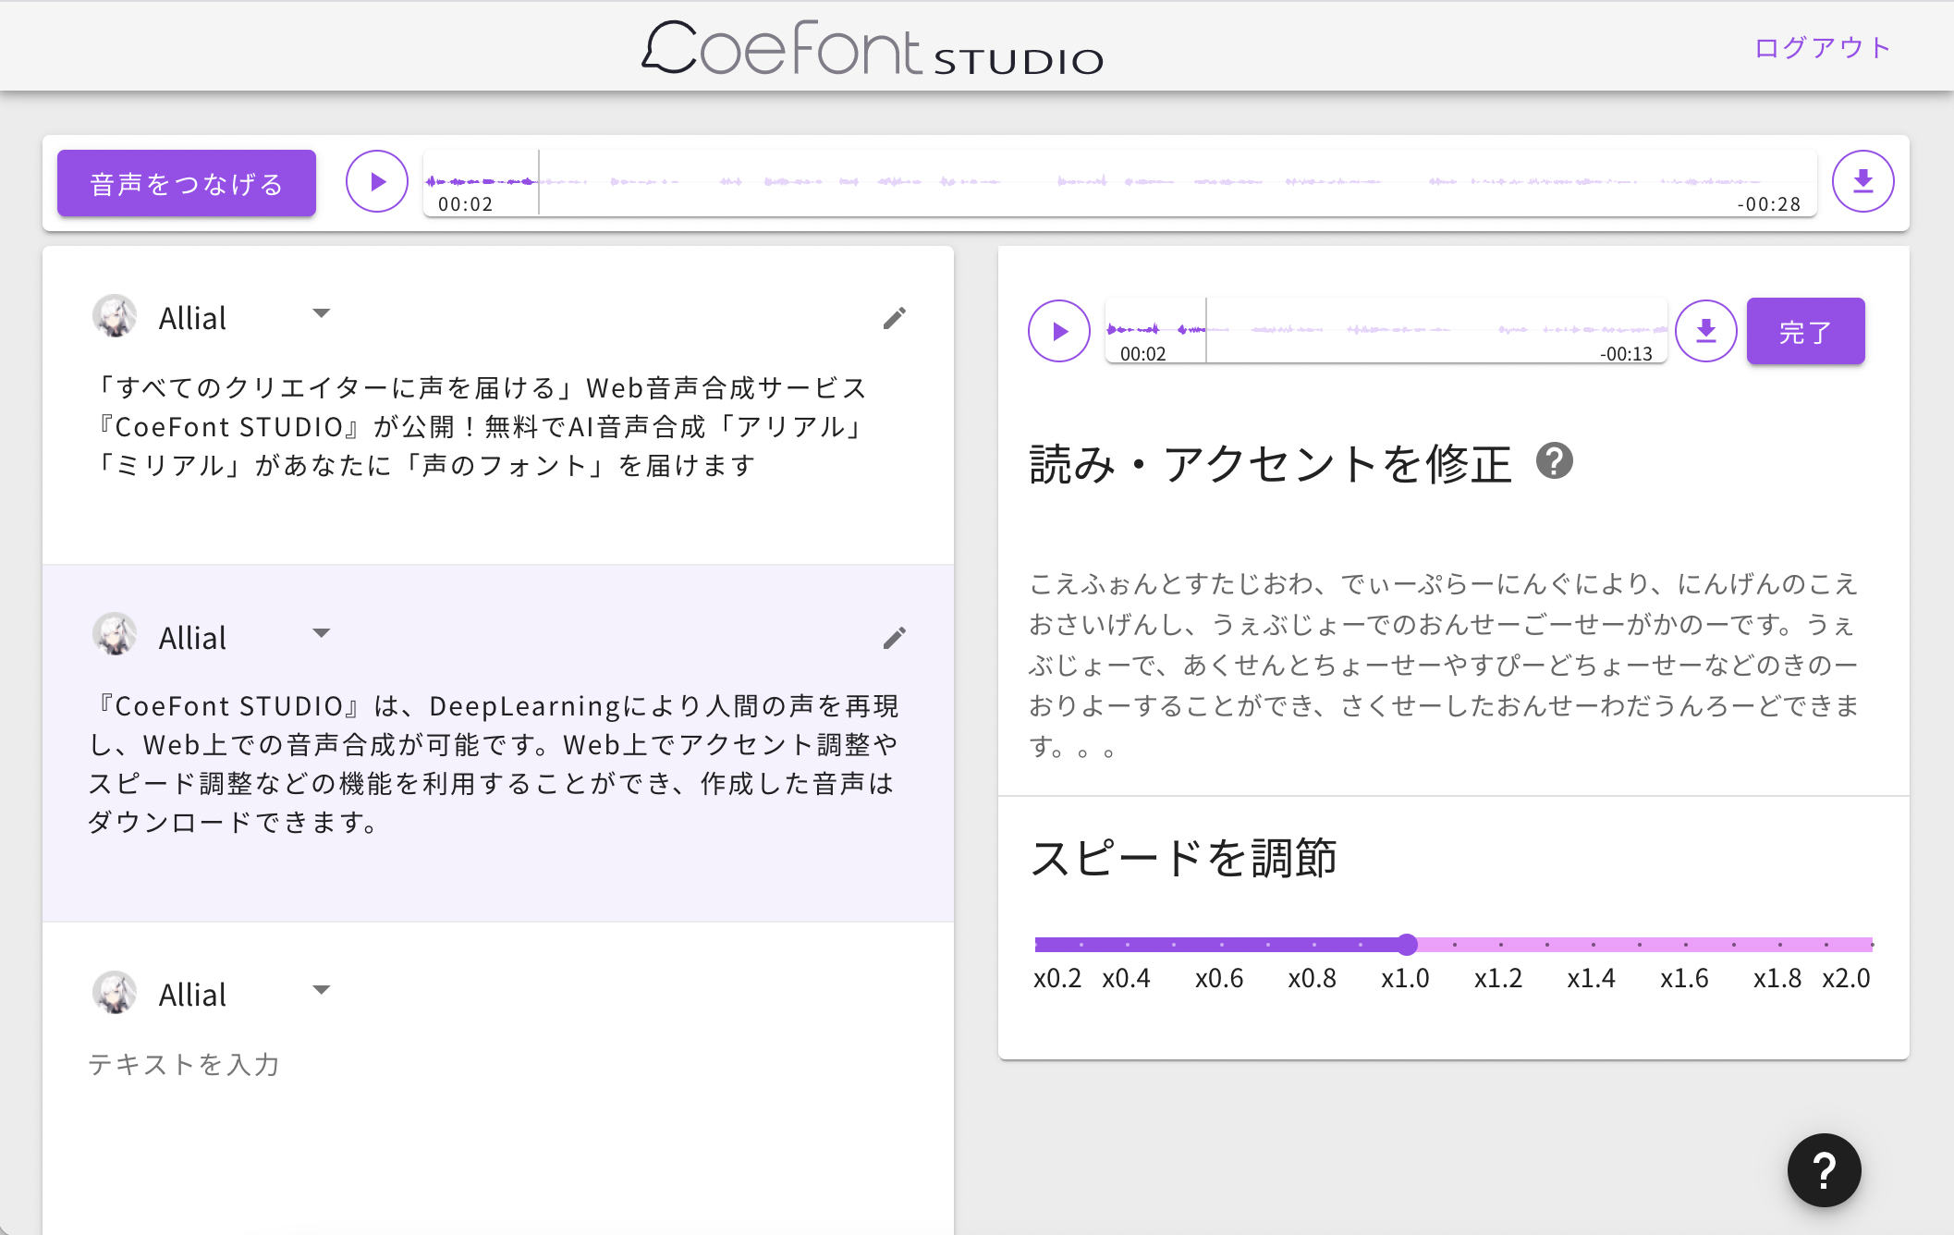Click the second block's Allial avatar
The height and width of the screenshot is (1235, 1954).
tap(115, 635)
